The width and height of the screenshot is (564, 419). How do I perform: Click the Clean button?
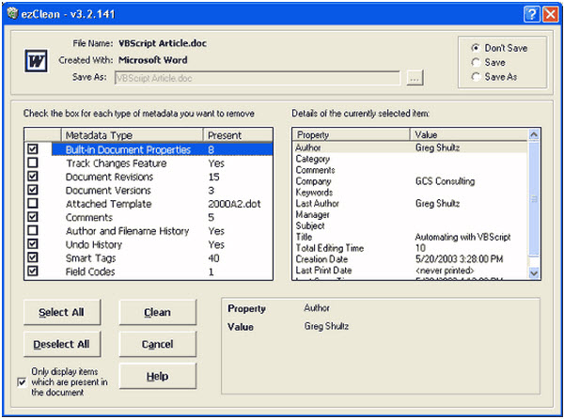click(158, 312)
